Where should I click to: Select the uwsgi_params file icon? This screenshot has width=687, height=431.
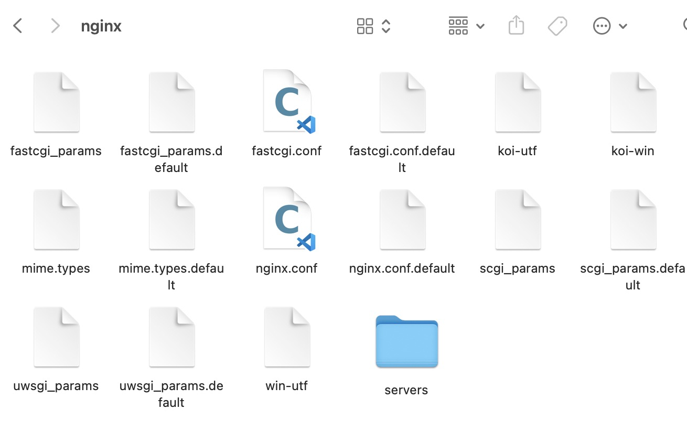56,337
